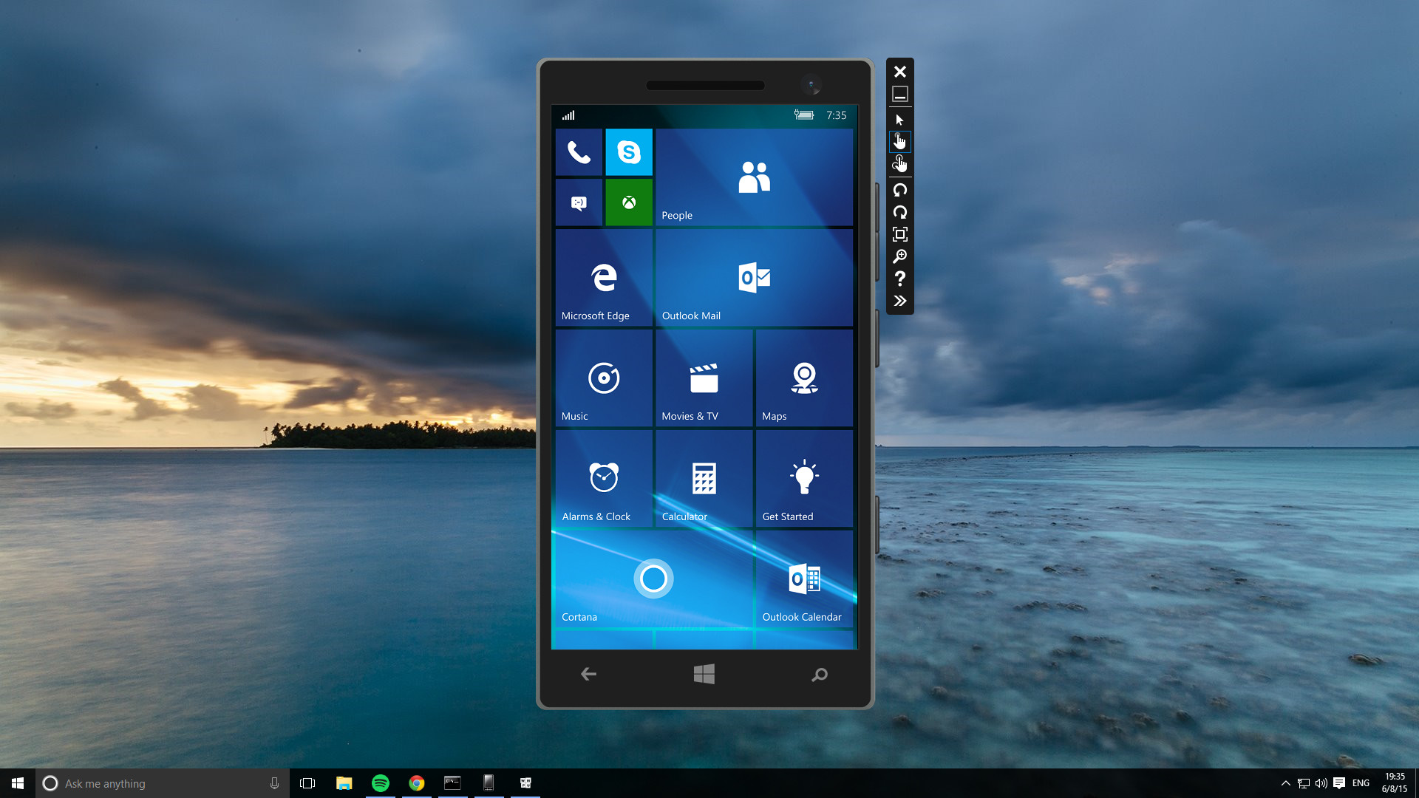Expand the emulator additional tools panel
Screen dimensions: 1419x798
pos(899,300)
